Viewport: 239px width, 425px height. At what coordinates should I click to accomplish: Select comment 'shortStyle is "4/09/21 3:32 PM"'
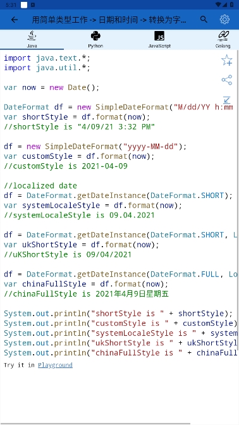[x=79, y=127]
